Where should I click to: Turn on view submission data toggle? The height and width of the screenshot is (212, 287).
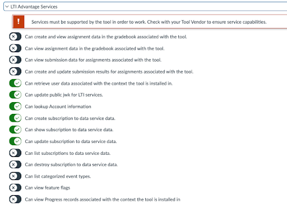[15, 60]
